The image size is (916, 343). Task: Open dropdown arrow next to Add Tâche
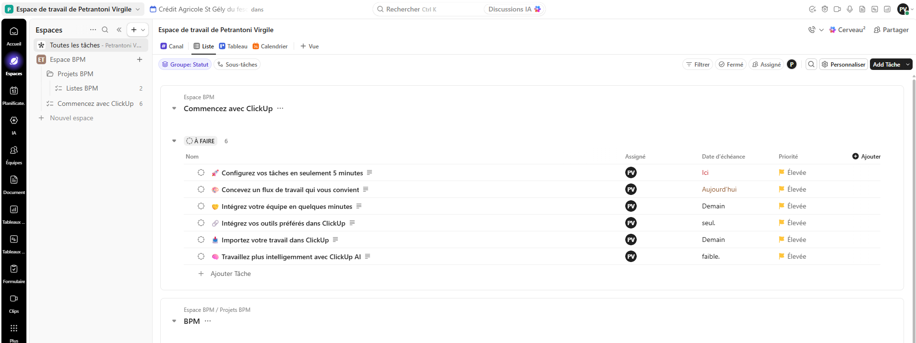(x=908, y=64)
